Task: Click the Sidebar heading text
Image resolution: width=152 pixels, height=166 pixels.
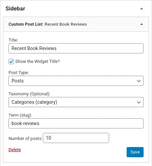Action: (x=15, y=8)
